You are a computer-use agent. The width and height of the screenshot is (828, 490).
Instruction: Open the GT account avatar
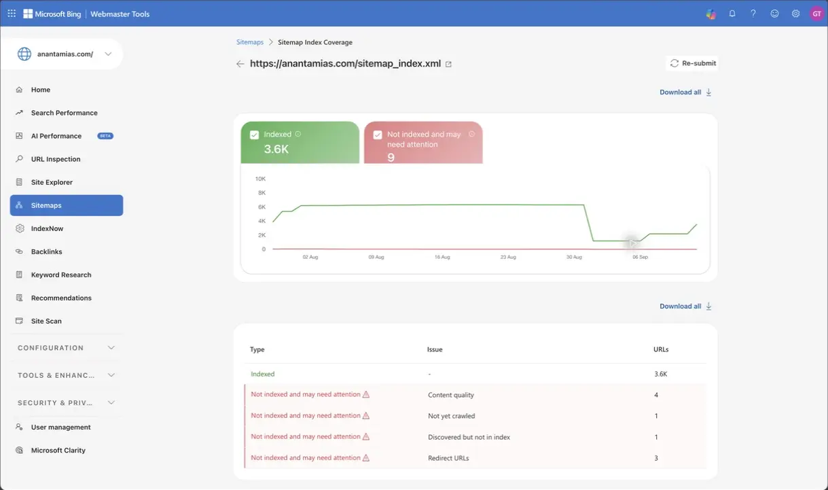click(816, 14)
